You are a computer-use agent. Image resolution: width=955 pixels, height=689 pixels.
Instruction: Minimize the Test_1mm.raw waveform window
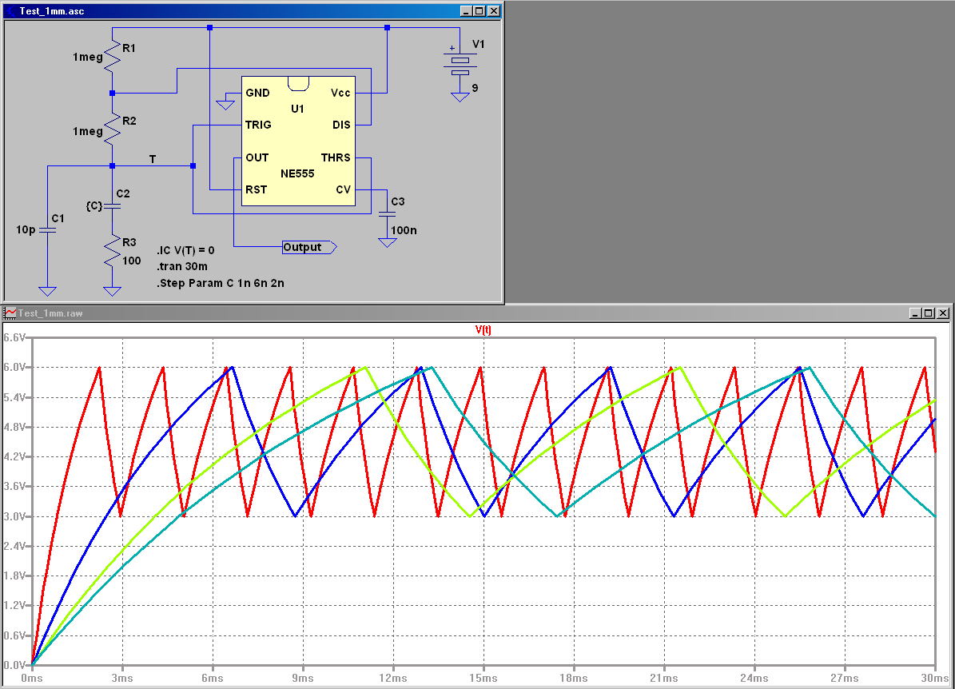click(x=915, y=313)
